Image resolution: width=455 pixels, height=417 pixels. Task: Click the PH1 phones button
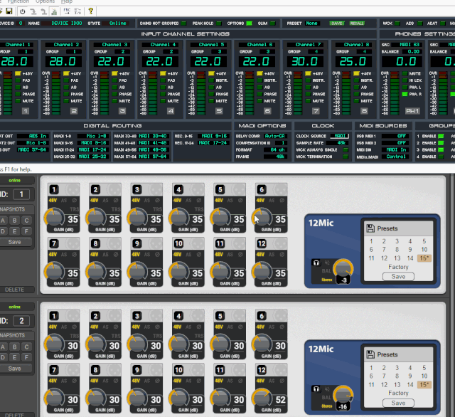tap(412, 111)
